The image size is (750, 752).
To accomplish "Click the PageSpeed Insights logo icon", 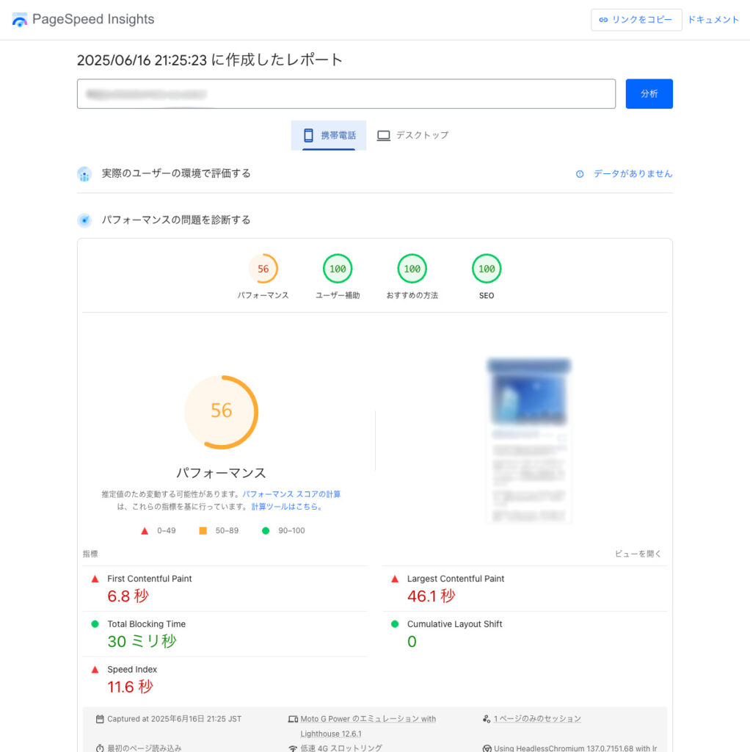I will click(20, 20).
